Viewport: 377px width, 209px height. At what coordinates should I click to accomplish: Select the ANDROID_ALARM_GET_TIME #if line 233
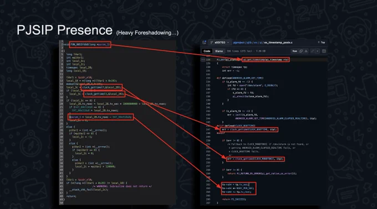[240, 78]
